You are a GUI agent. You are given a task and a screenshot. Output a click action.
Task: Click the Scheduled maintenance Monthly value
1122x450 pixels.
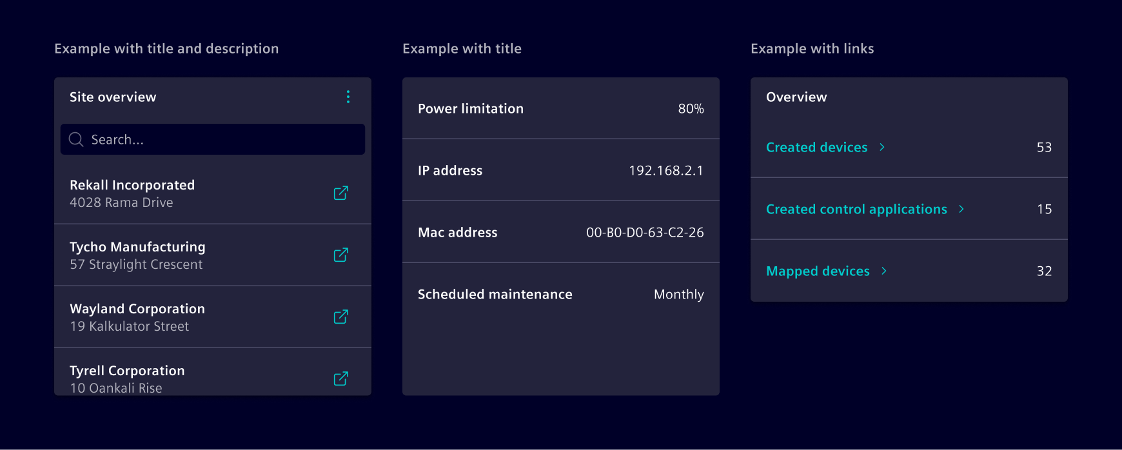click(678, 294)
